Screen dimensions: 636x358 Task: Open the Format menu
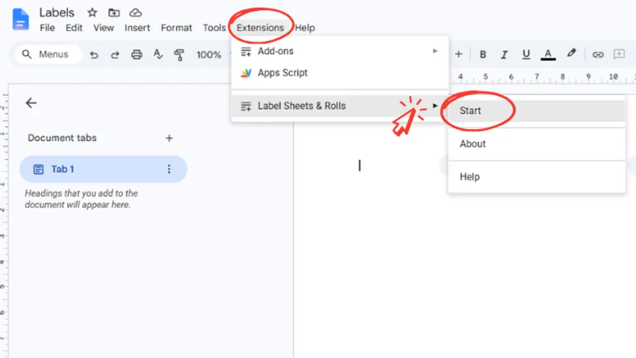(x=176, y=28)
